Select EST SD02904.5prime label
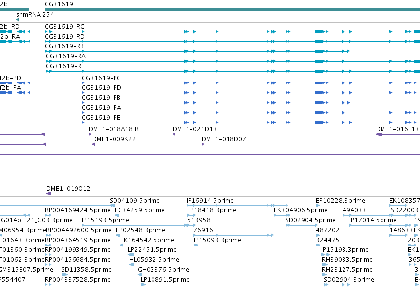Screen dimensions: 420x287 coord(310,220)
